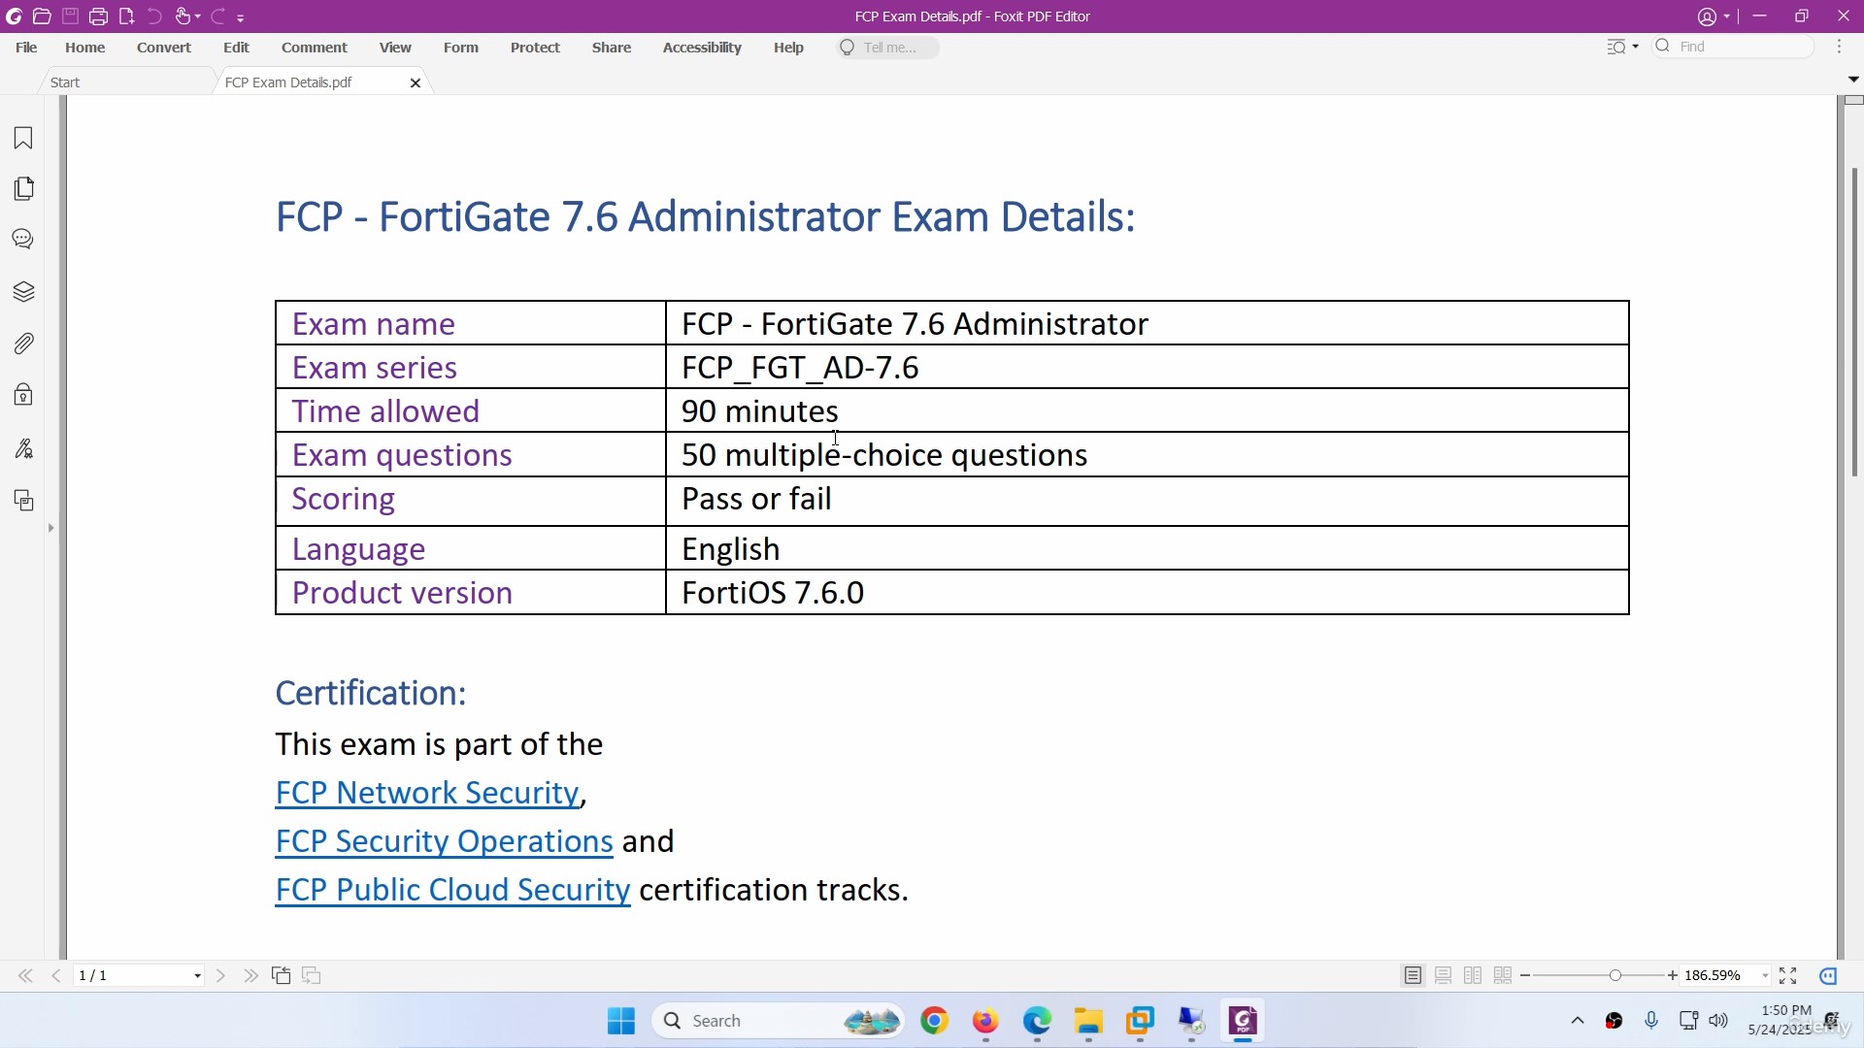Go to previous page
Screen dimensions: 1864x1048
tap(56, 976)
